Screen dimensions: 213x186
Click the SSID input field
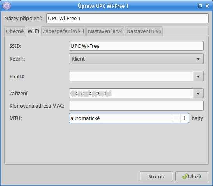pos(136,46)
